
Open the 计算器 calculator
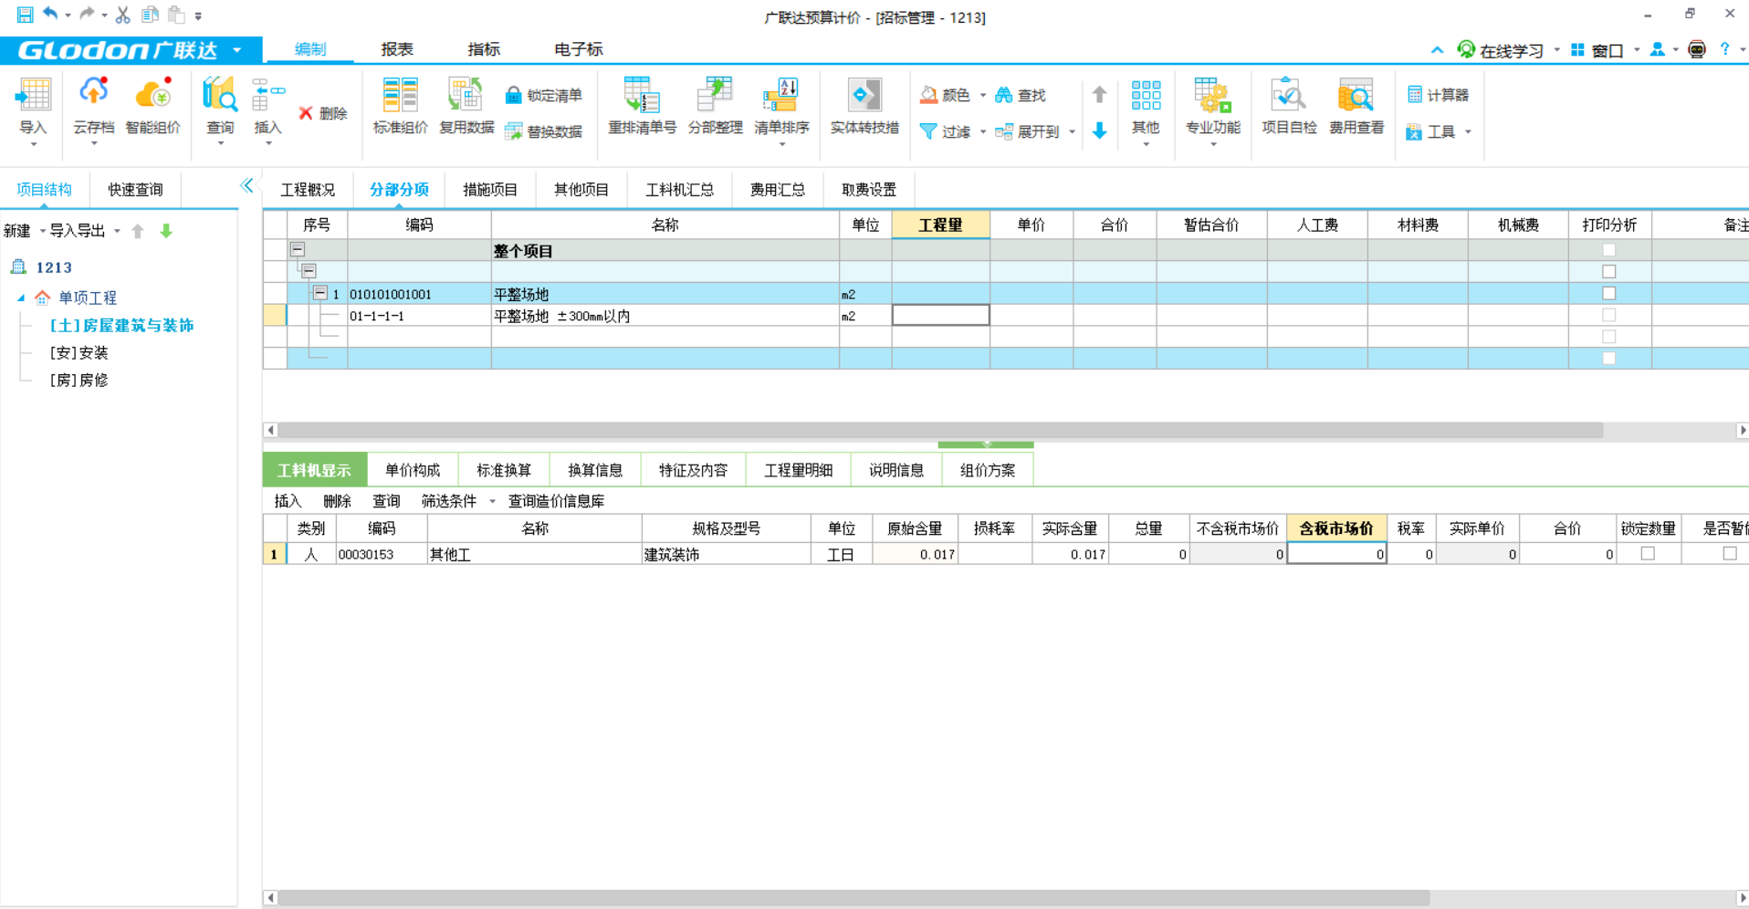[x=1438, y=95]
